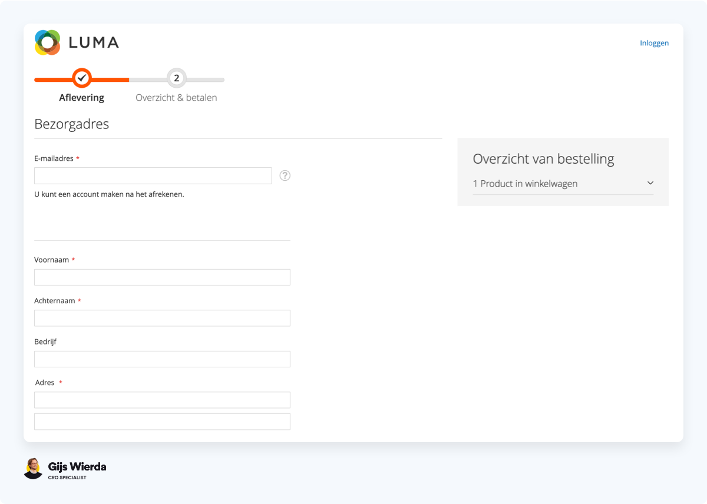Click the Overzicht van bestelling heading
The width and height of the screenshot is (707, 504).
(543, 159)
